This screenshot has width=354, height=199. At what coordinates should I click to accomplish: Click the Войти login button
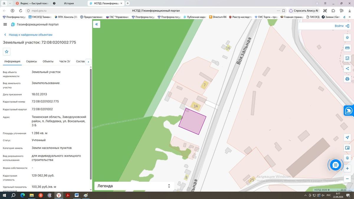[342, 26]
